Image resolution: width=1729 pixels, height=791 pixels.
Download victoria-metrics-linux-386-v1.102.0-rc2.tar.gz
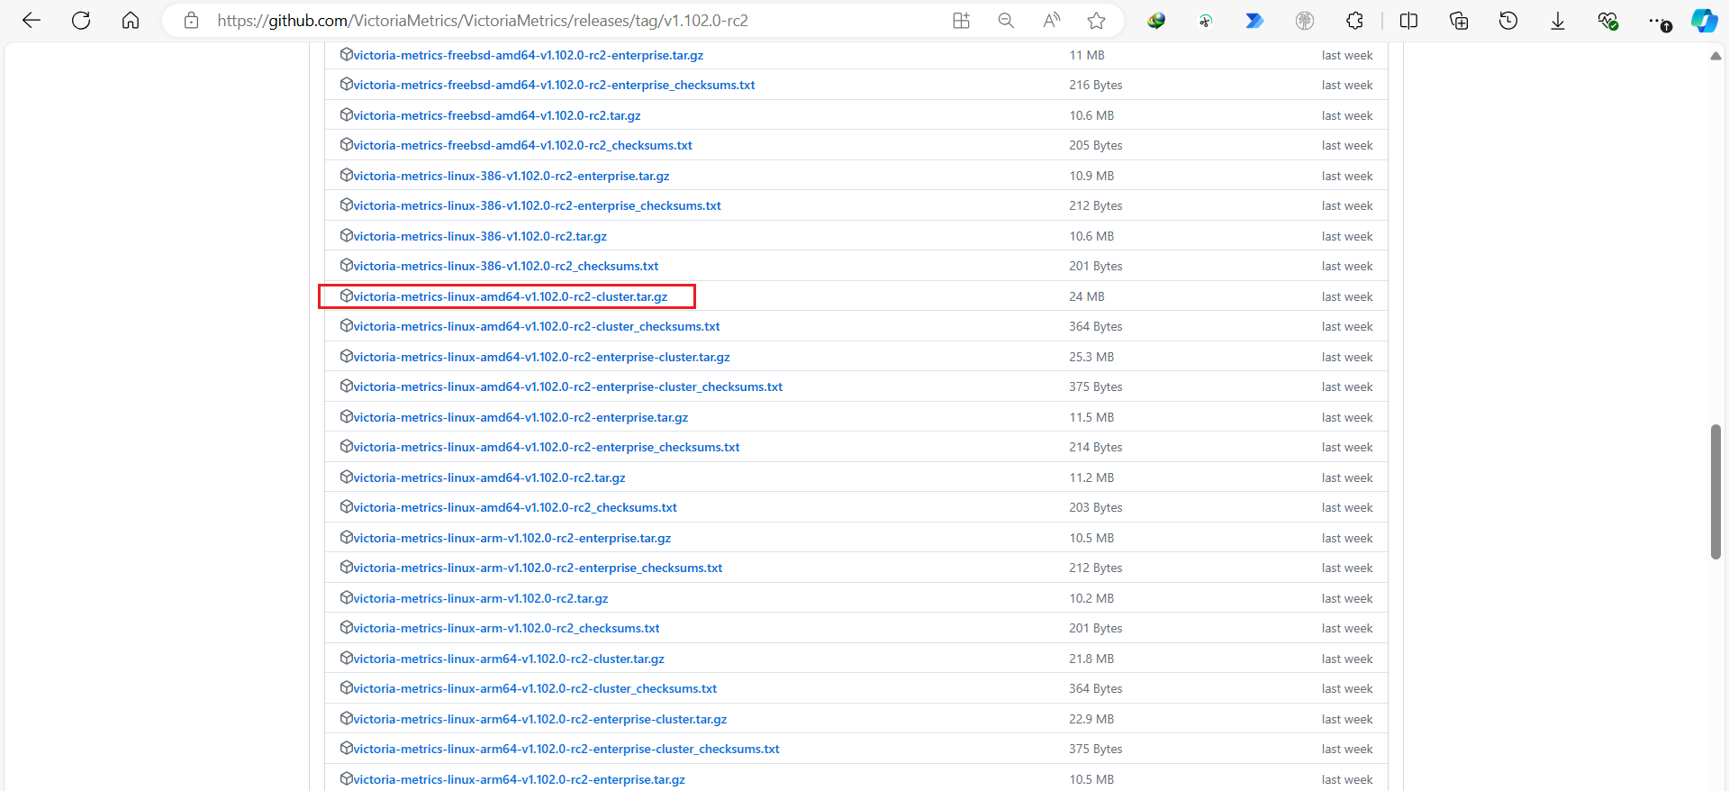[x=480, y=236]
